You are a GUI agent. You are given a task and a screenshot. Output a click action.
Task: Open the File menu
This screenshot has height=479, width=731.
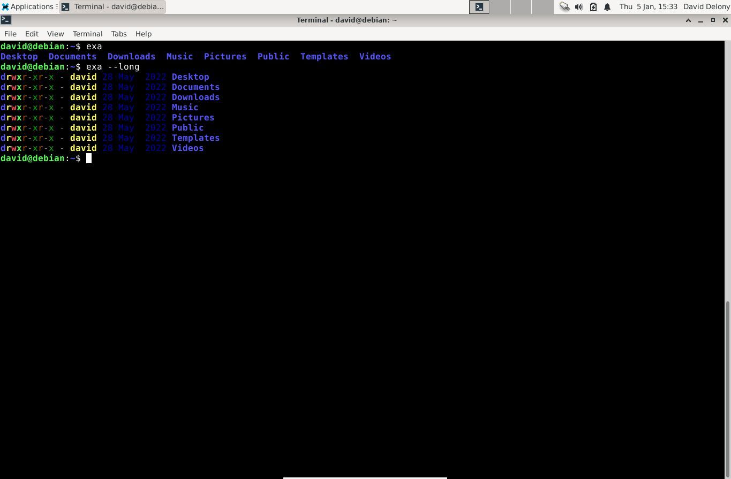pyautogui.click(x=10, y=34)
